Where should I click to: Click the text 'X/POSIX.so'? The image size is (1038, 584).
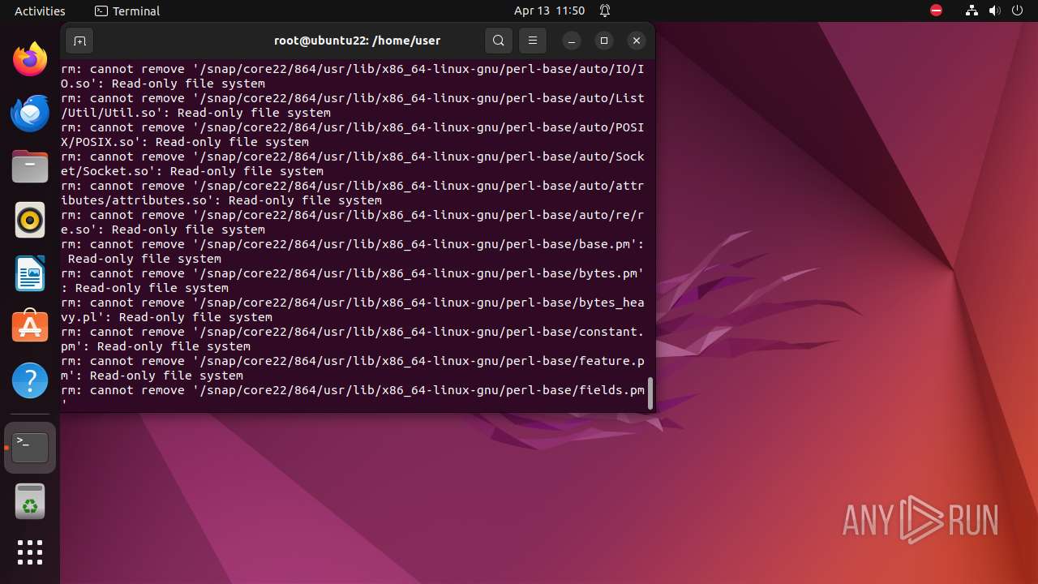[x=97, y=142]
